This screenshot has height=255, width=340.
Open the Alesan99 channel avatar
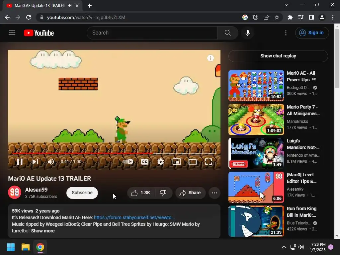click(15, 193)
